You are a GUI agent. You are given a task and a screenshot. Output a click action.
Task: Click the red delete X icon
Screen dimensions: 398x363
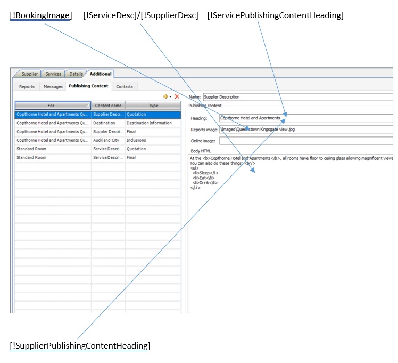click(177, 96)
